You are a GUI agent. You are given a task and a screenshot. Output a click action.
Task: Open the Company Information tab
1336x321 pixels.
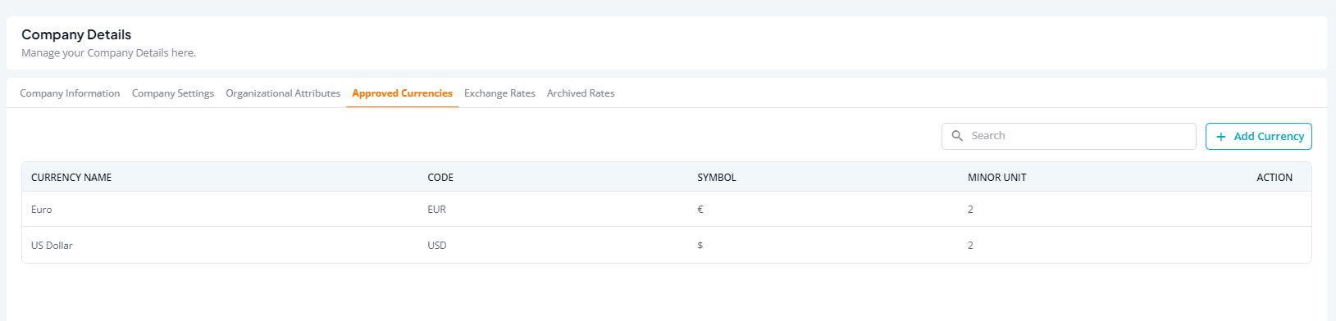coord(70,93)
